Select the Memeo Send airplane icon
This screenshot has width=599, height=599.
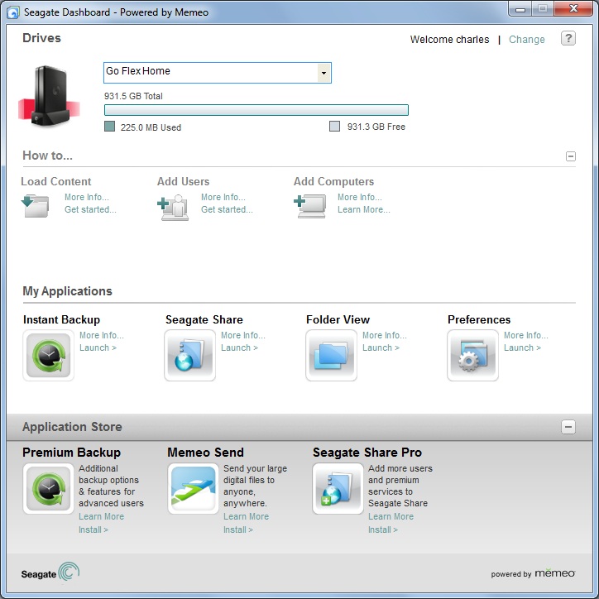(x=194, y=489)
